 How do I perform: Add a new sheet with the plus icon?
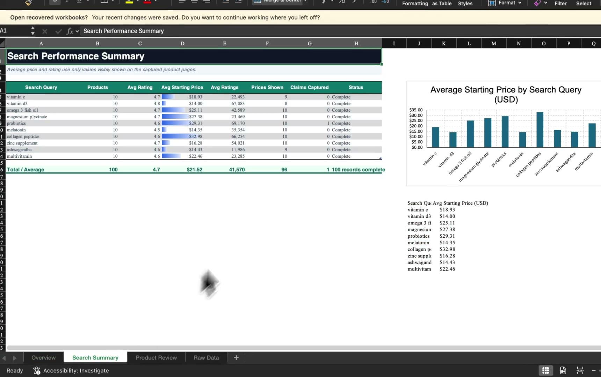(x=236, y=357)
